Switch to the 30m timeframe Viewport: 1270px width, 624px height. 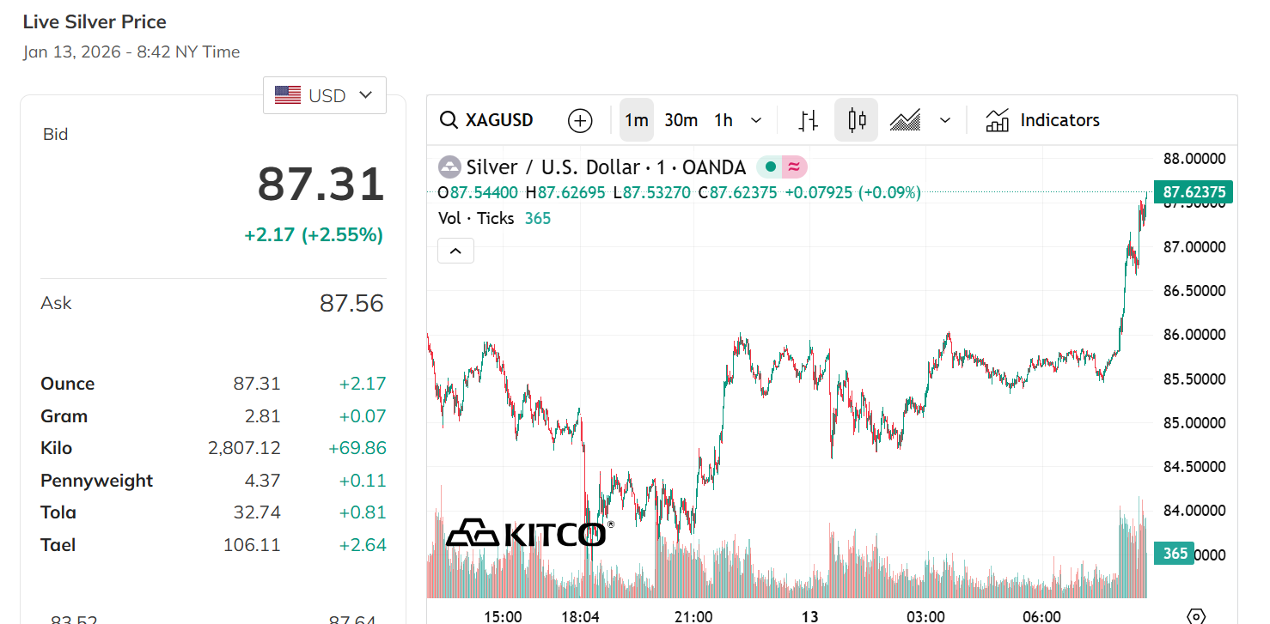[681, 120]
